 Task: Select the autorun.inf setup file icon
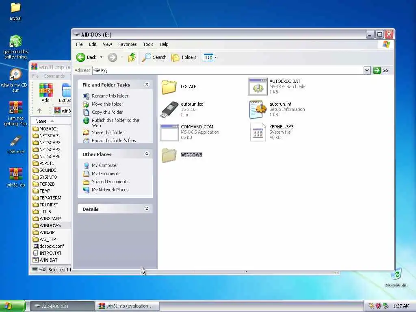(x=258, y=109)
